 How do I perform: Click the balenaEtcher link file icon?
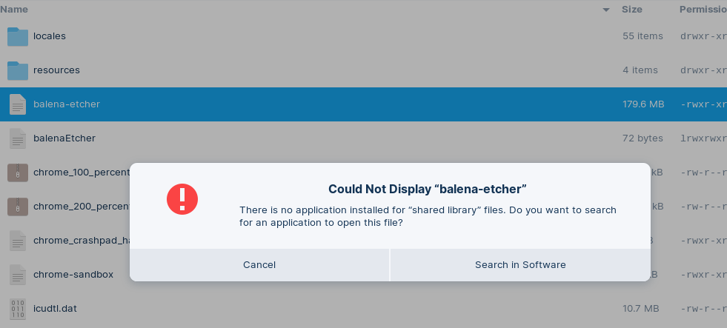coord(18,138)
